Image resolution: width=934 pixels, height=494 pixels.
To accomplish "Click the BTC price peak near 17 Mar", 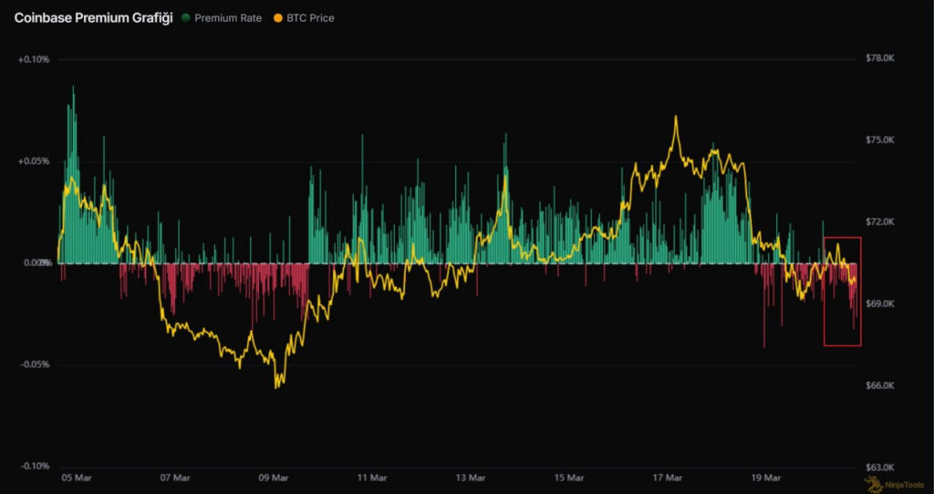I will pos(676,117).
